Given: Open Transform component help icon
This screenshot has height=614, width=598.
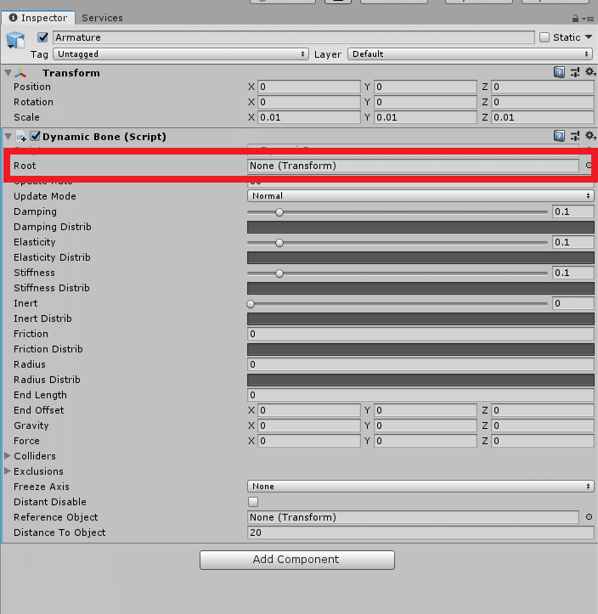Looking at the screenshot, I should pos(559,72).
